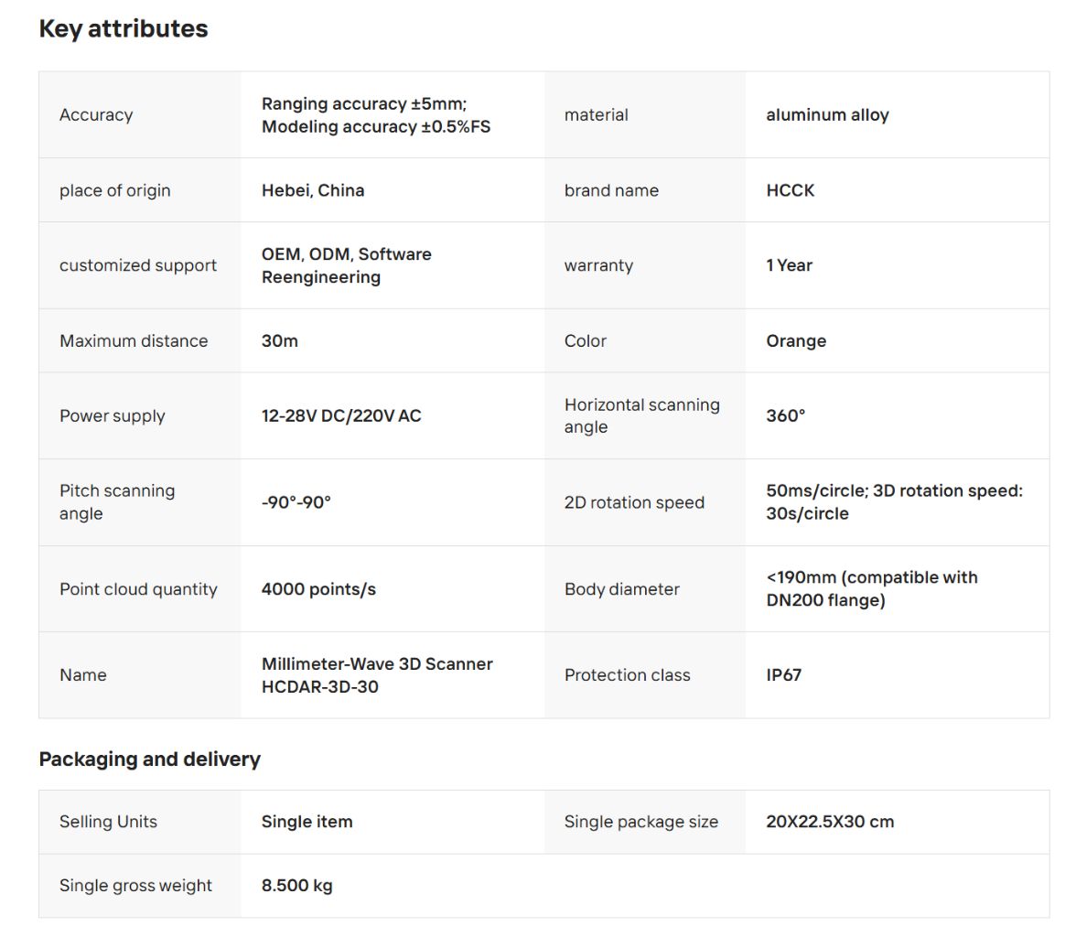Click the IP67 protection class value
Screen dimensions: 1076x937
[x=784, y=675]
